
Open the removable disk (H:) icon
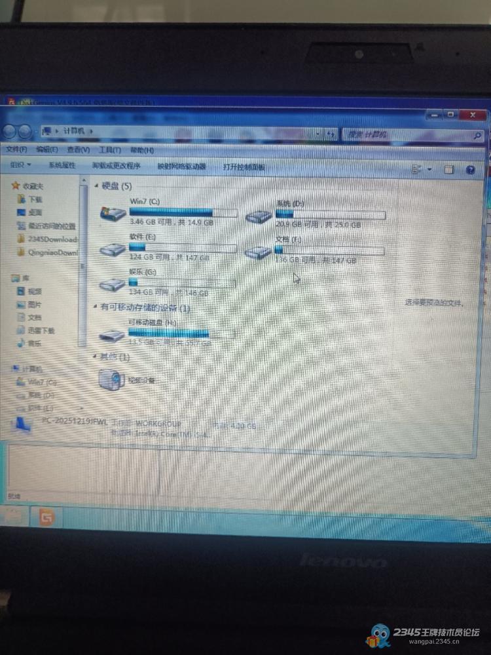click(x=111, y=336)
